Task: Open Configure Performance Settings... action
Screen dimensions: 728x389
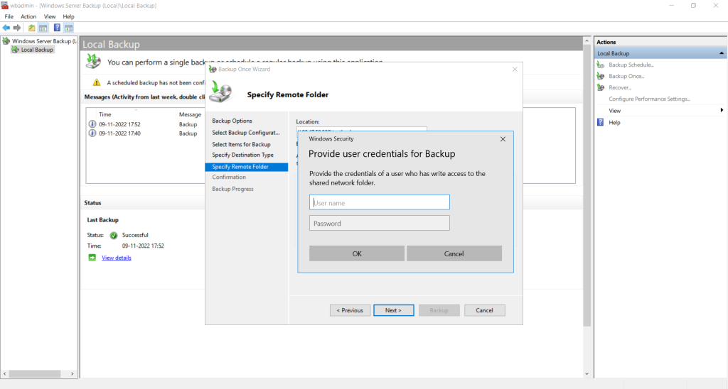Action: 649,99
